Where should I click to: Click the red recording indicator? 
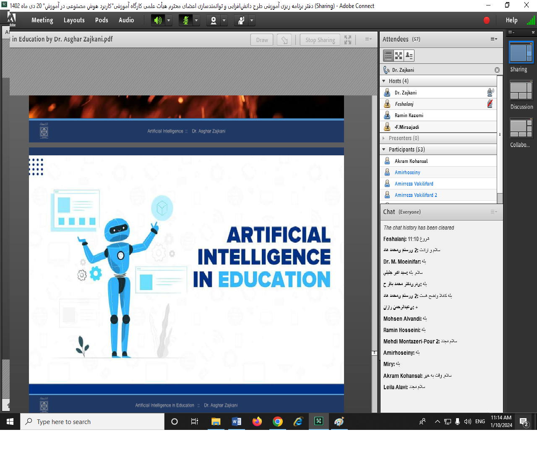[x=487, y=20]
